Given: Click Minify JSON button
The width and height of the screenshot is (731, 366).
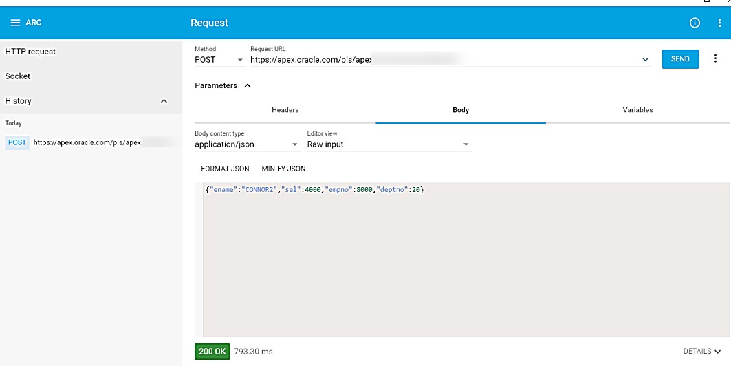Looking at the screenshot, I should point(283,169).
